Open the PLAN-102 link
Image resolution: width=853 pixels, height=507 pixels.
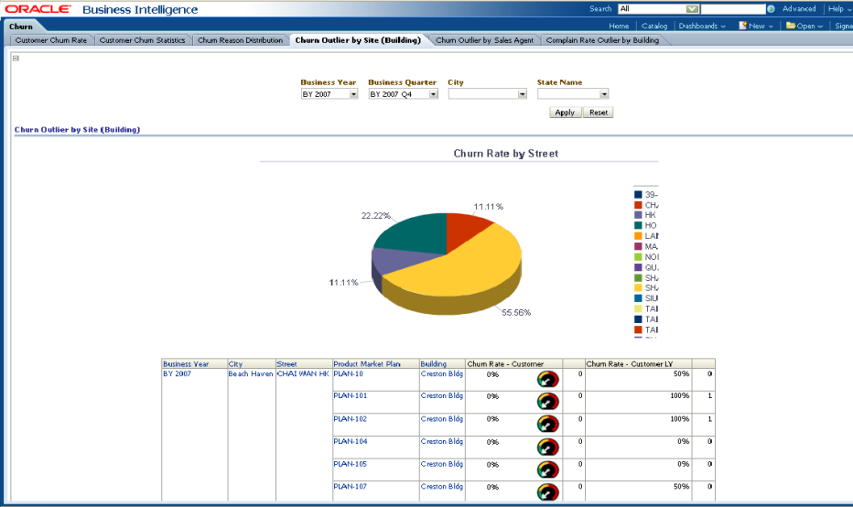(351, 419)
